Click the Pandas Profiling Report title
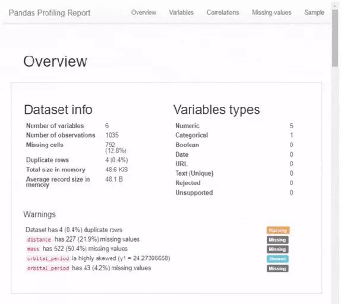The image size is (341, 304). click(x=49, y=13)
